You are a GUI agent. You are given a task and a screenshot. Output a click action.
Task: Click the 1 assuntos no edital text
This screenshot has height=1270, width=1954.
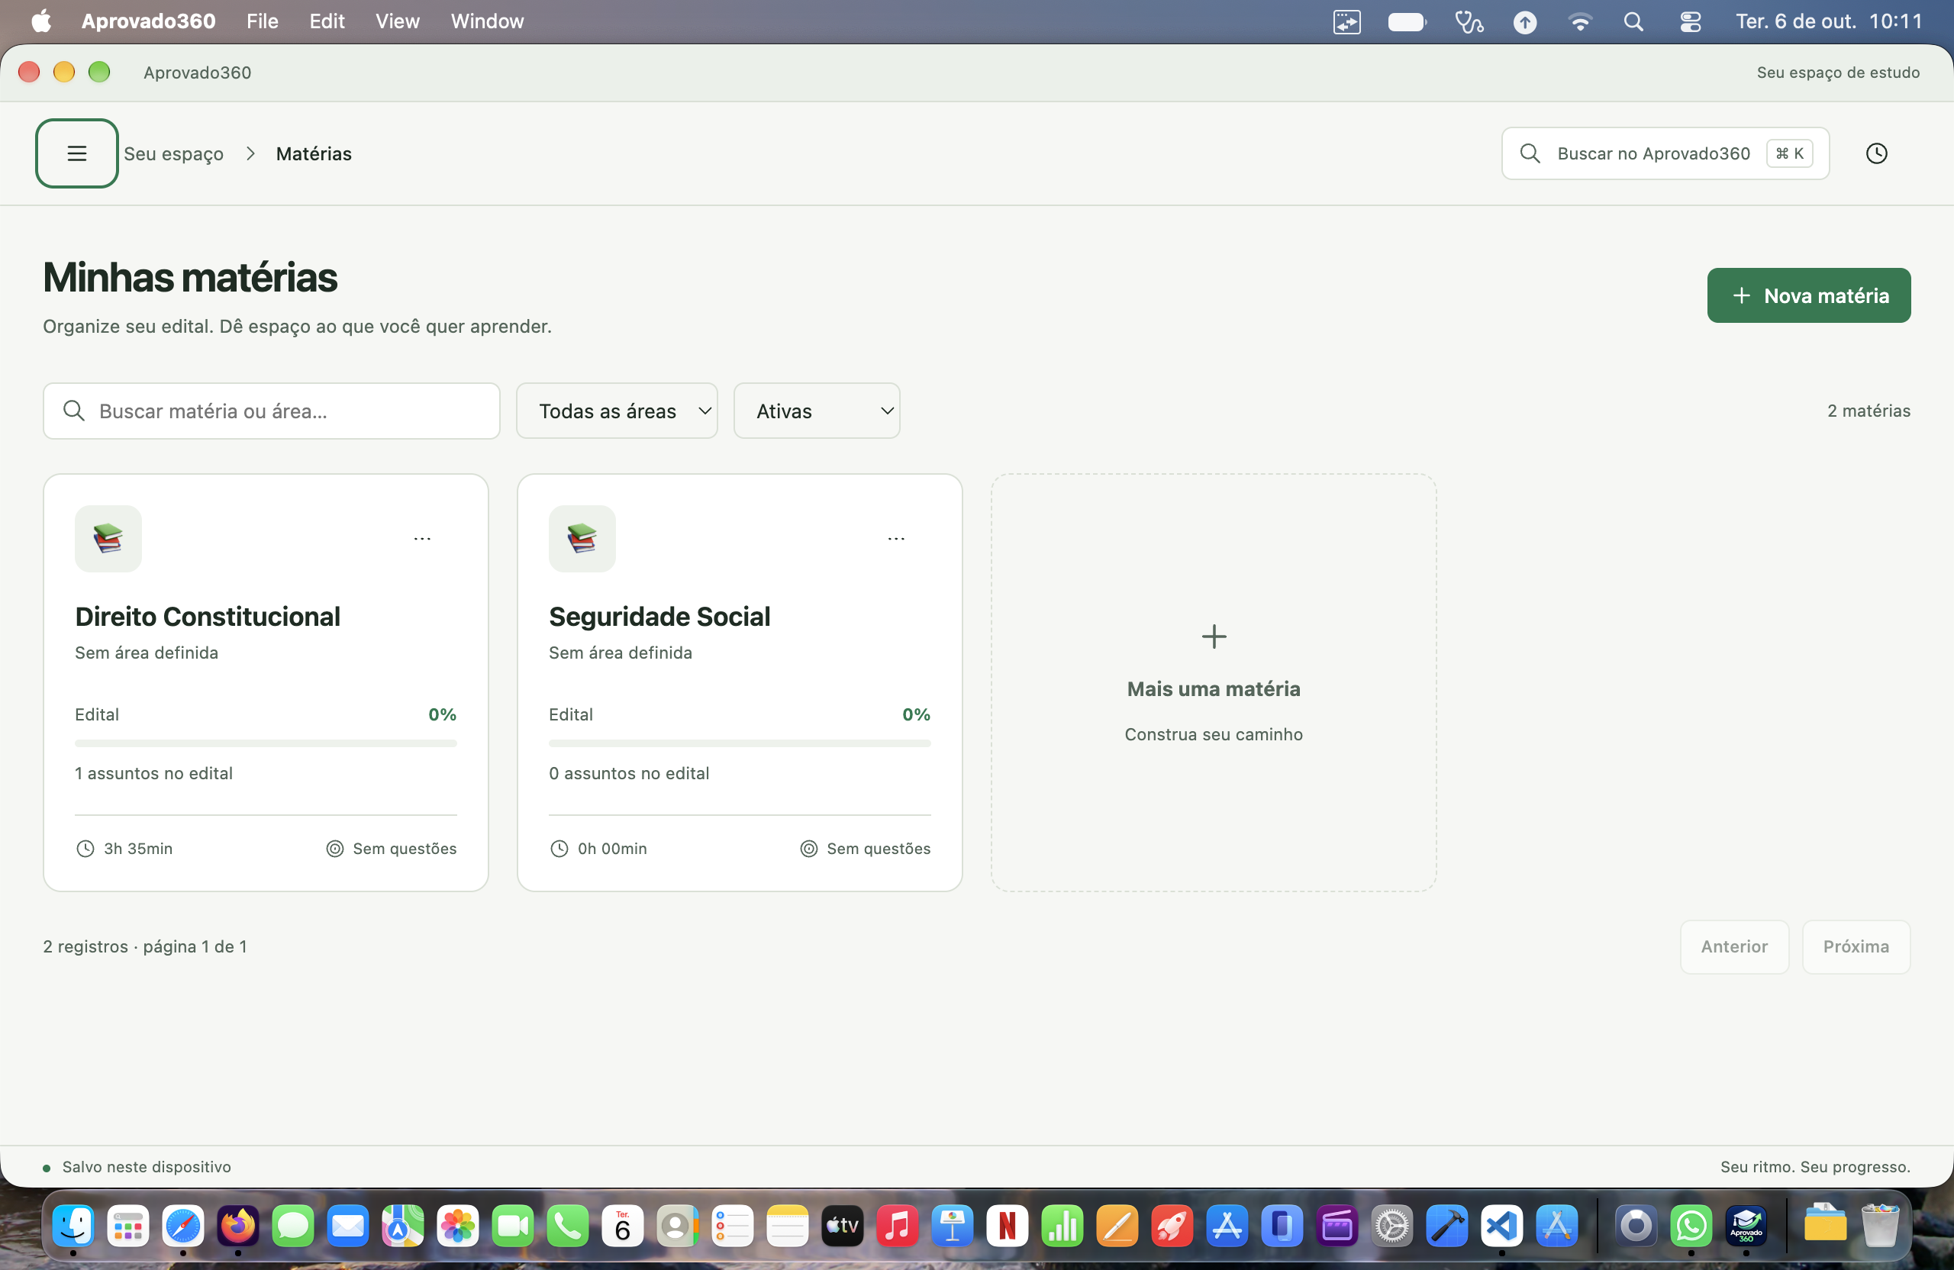153,773
